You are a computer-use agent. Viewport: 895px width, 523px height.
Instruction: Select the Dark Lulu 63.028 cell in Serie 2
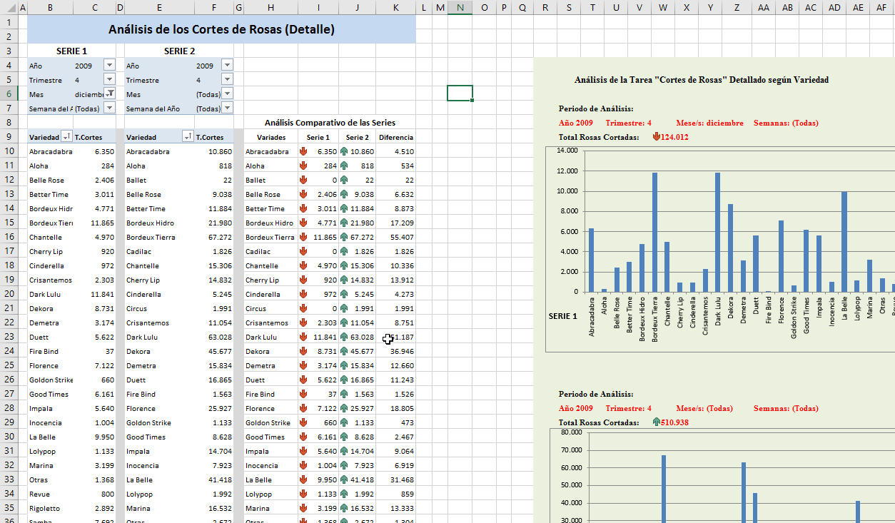pos(214,337)
